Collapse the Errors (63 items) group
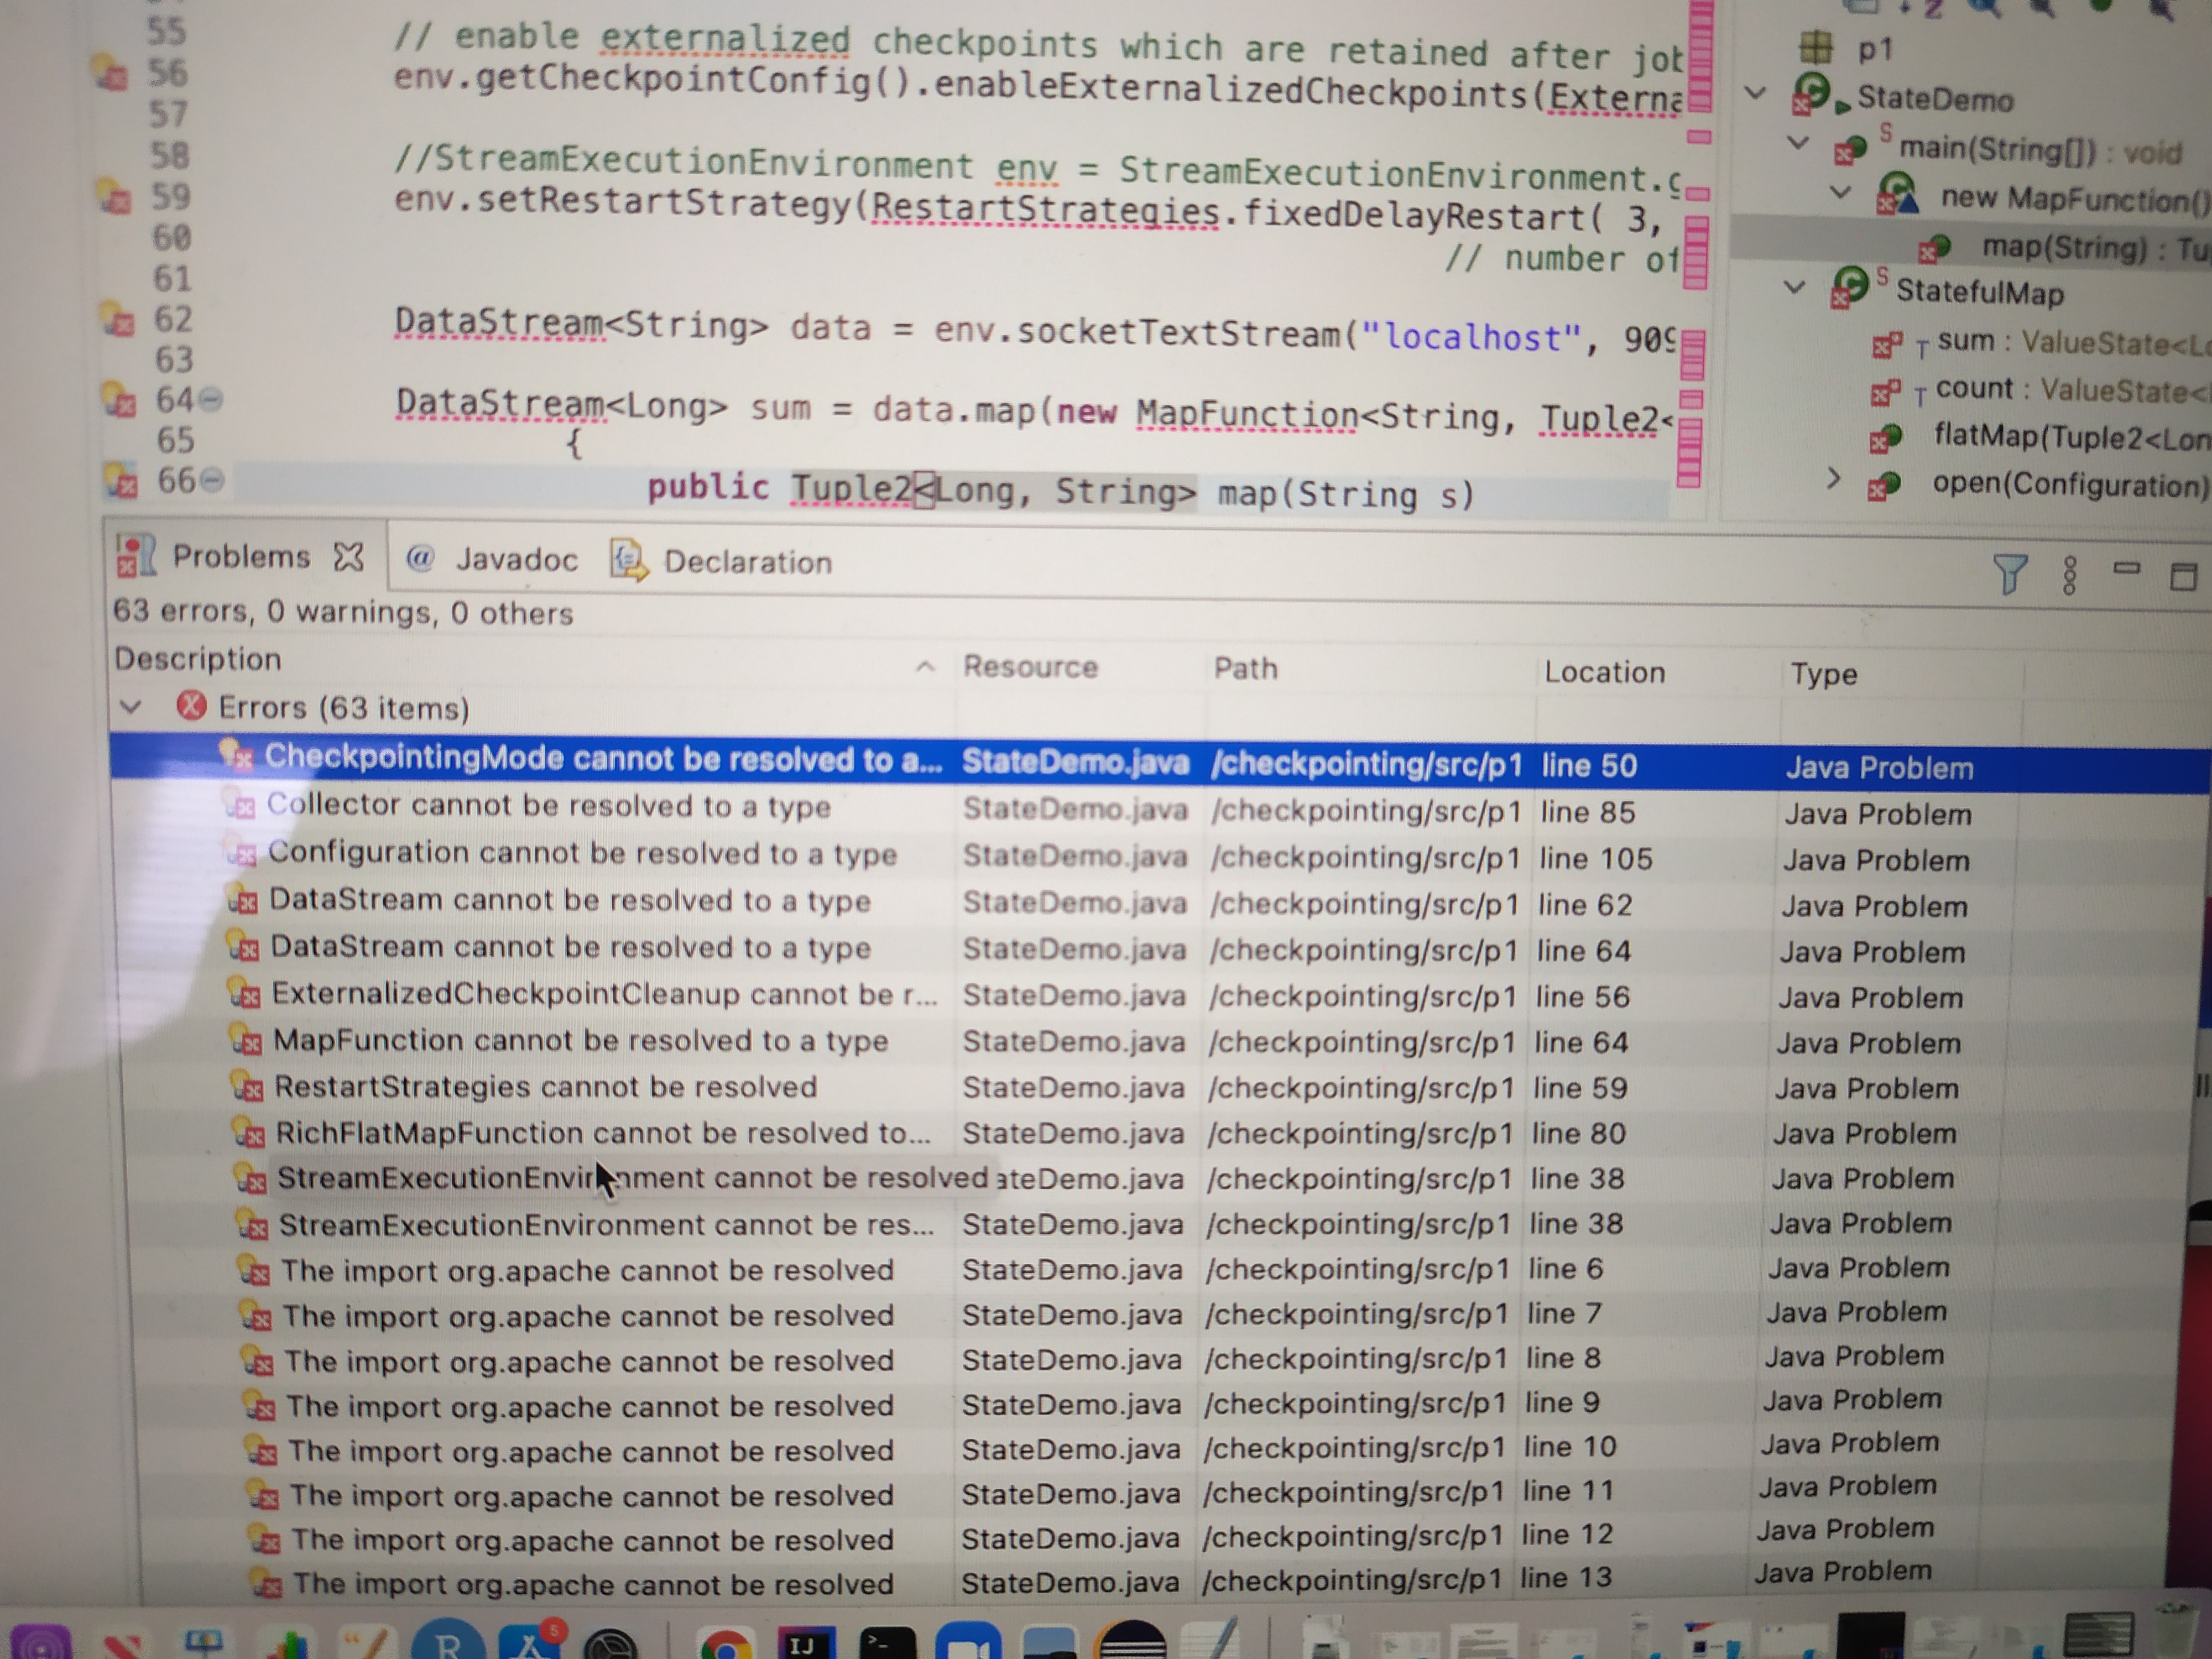The image size is (2212, 1659). coord(130,707)
